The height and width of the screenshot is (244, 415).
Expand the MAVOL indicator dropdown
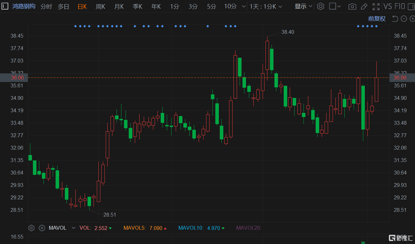(x=74, y=228)
